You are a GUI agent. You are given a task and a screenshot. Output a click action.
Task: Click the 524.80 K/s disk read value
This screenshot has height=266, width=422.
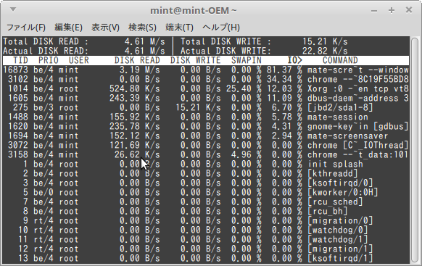[x=135, y=88]
